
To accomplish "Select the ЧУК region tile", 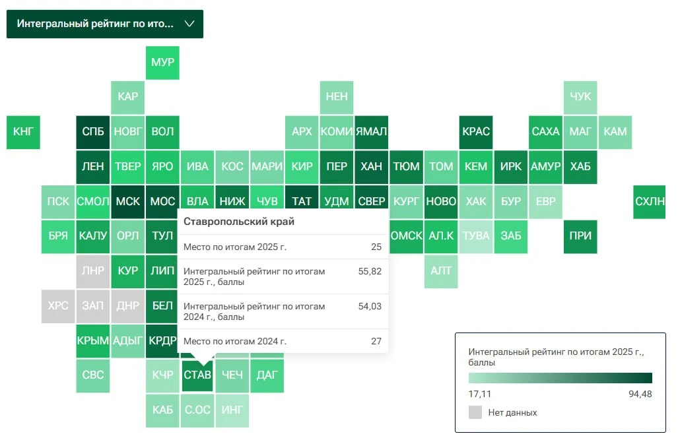I will (580, 97).
